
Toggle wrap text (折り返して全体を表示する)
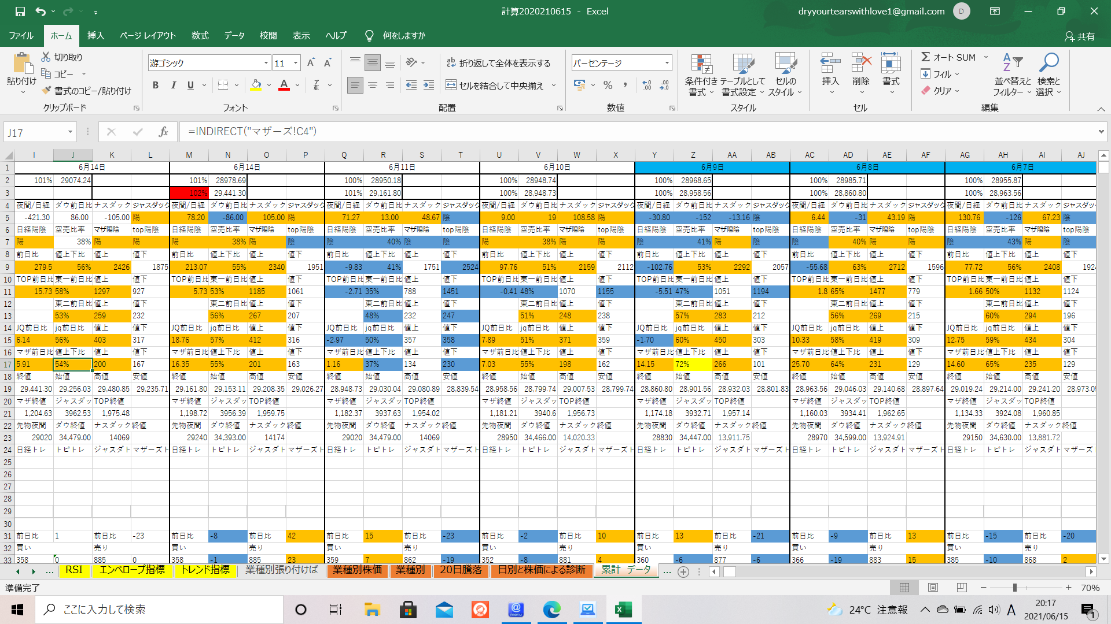point(498,63)
